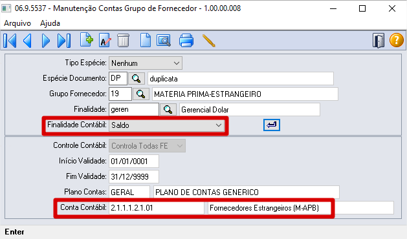Click the Conta Contábil field 2.1.1.1.2.1.01
The height and width of the screenshot is (239, 407).
coord(157,207)
